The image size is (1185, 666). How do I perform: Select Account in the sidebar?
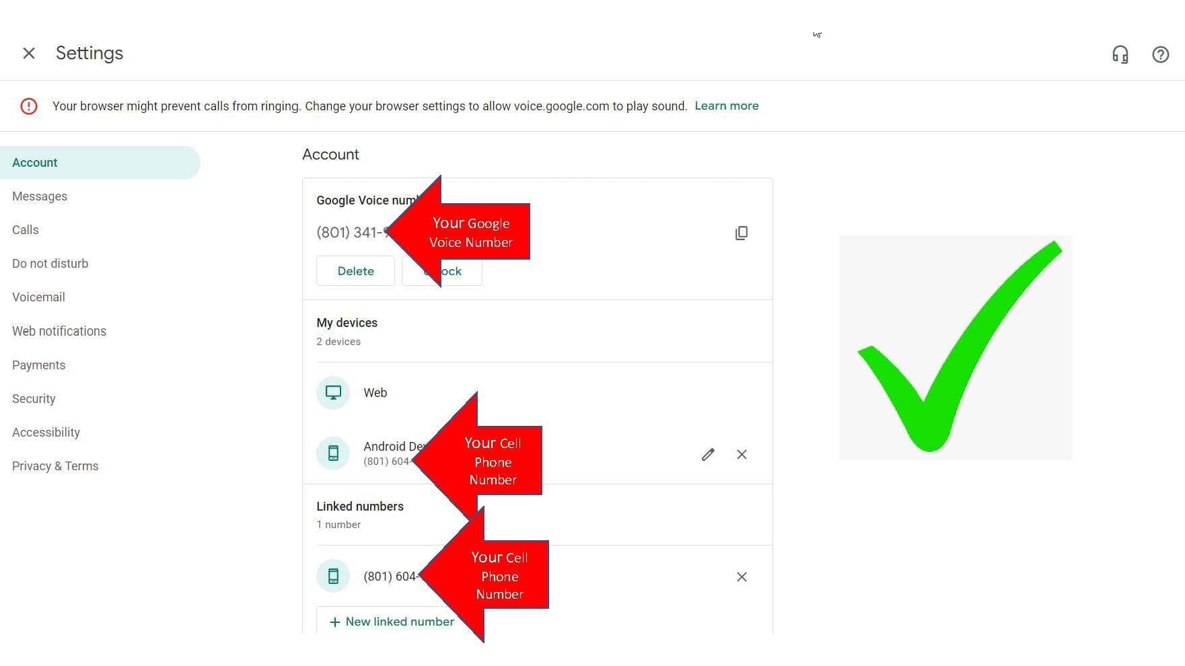35,163
